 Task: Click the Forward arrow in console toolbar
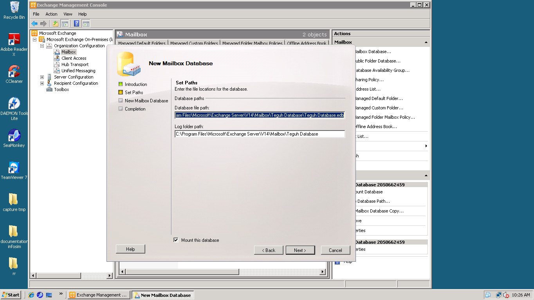point(43,23)
